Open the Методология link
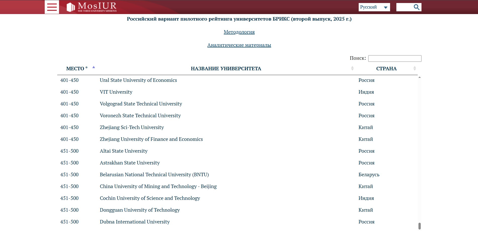The height and width of the screenshot is (231, 478). (239, 32)
